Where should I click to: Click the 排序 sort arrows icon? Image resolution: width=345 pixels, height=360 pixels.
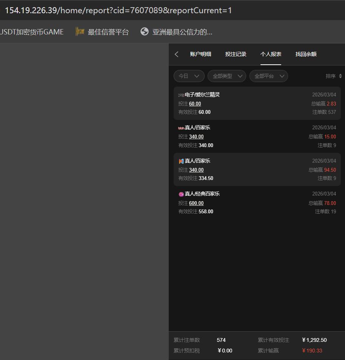(x=341, y=76)
